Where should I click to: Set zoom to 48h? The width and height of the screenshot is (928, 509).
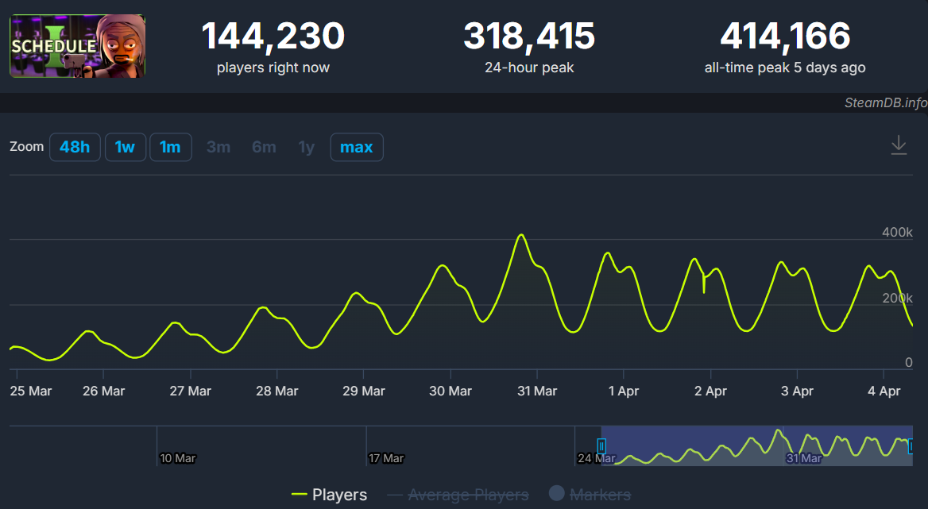coord(75,147)
